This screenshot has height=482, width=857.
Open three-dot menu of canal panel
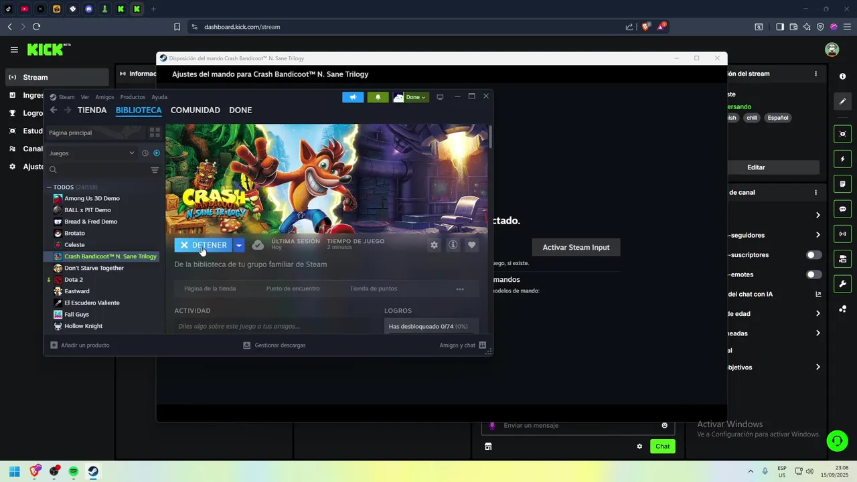tap(815, 192)
